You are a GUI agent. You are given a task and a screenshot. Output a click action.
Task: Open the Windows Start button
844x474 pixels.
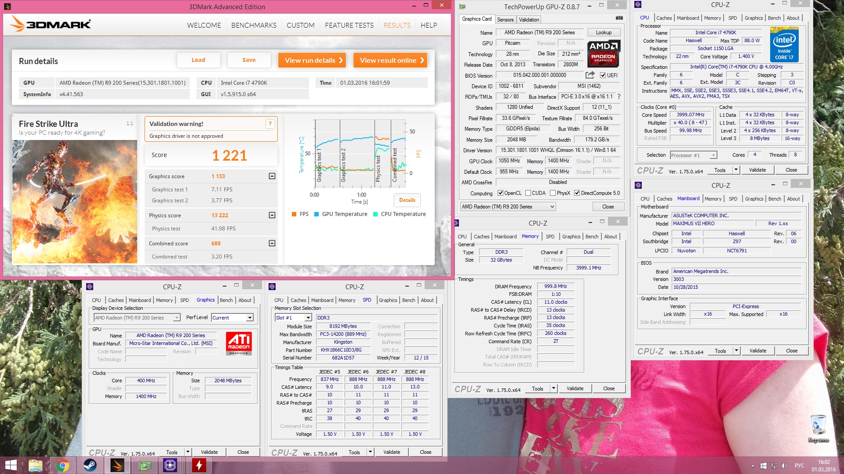pos(11,465)
